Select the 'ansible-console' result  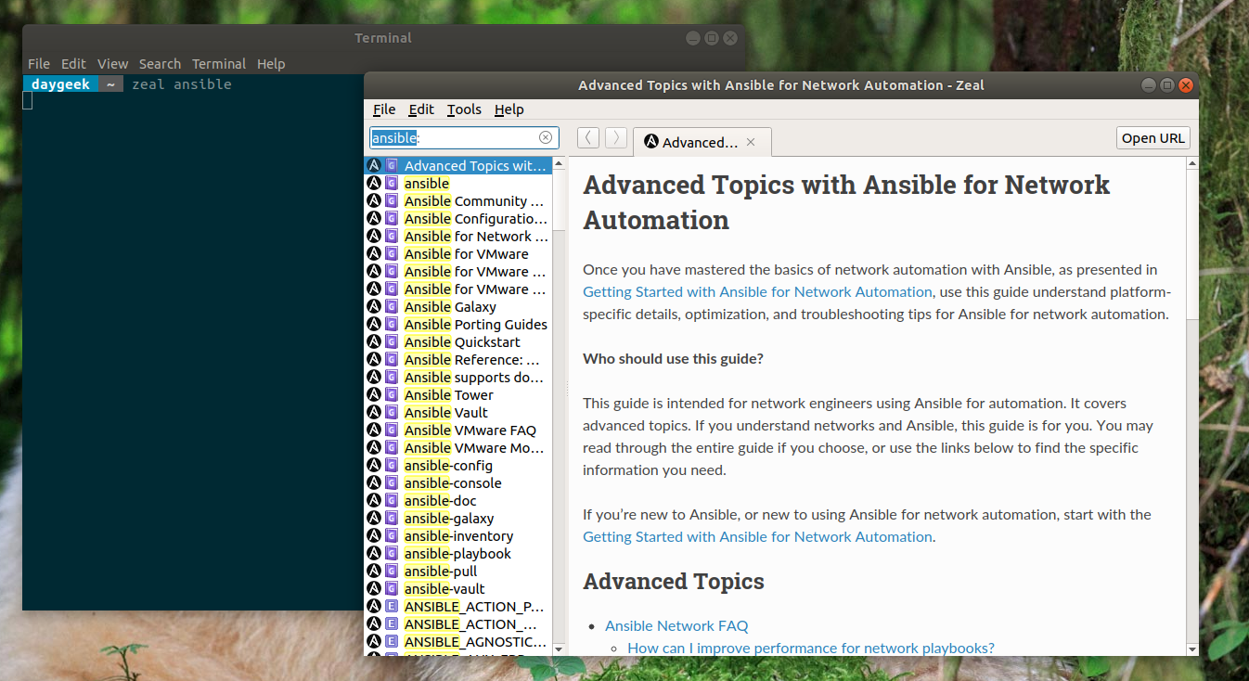pyautogui.click(x=458, y=482)
